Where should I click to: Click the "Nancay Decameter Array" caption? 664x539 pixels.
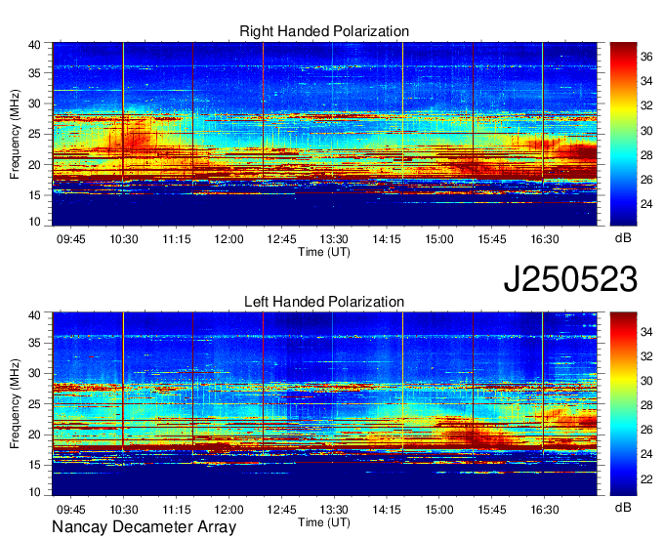tap(144, 526)
